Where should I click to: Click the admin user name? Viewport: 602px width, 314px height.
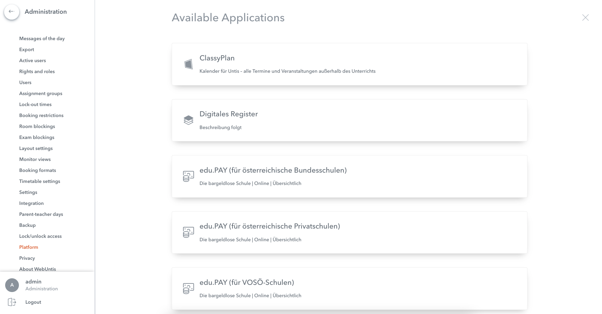pyautogui.click(x=33, y=281)
